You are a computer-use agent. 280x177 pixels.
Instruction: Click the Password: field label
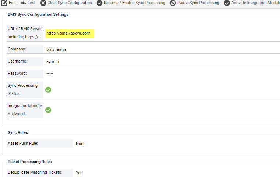(x=17, y=73)
